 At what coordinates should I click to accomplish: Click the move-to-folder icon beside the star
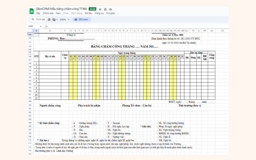105,9
